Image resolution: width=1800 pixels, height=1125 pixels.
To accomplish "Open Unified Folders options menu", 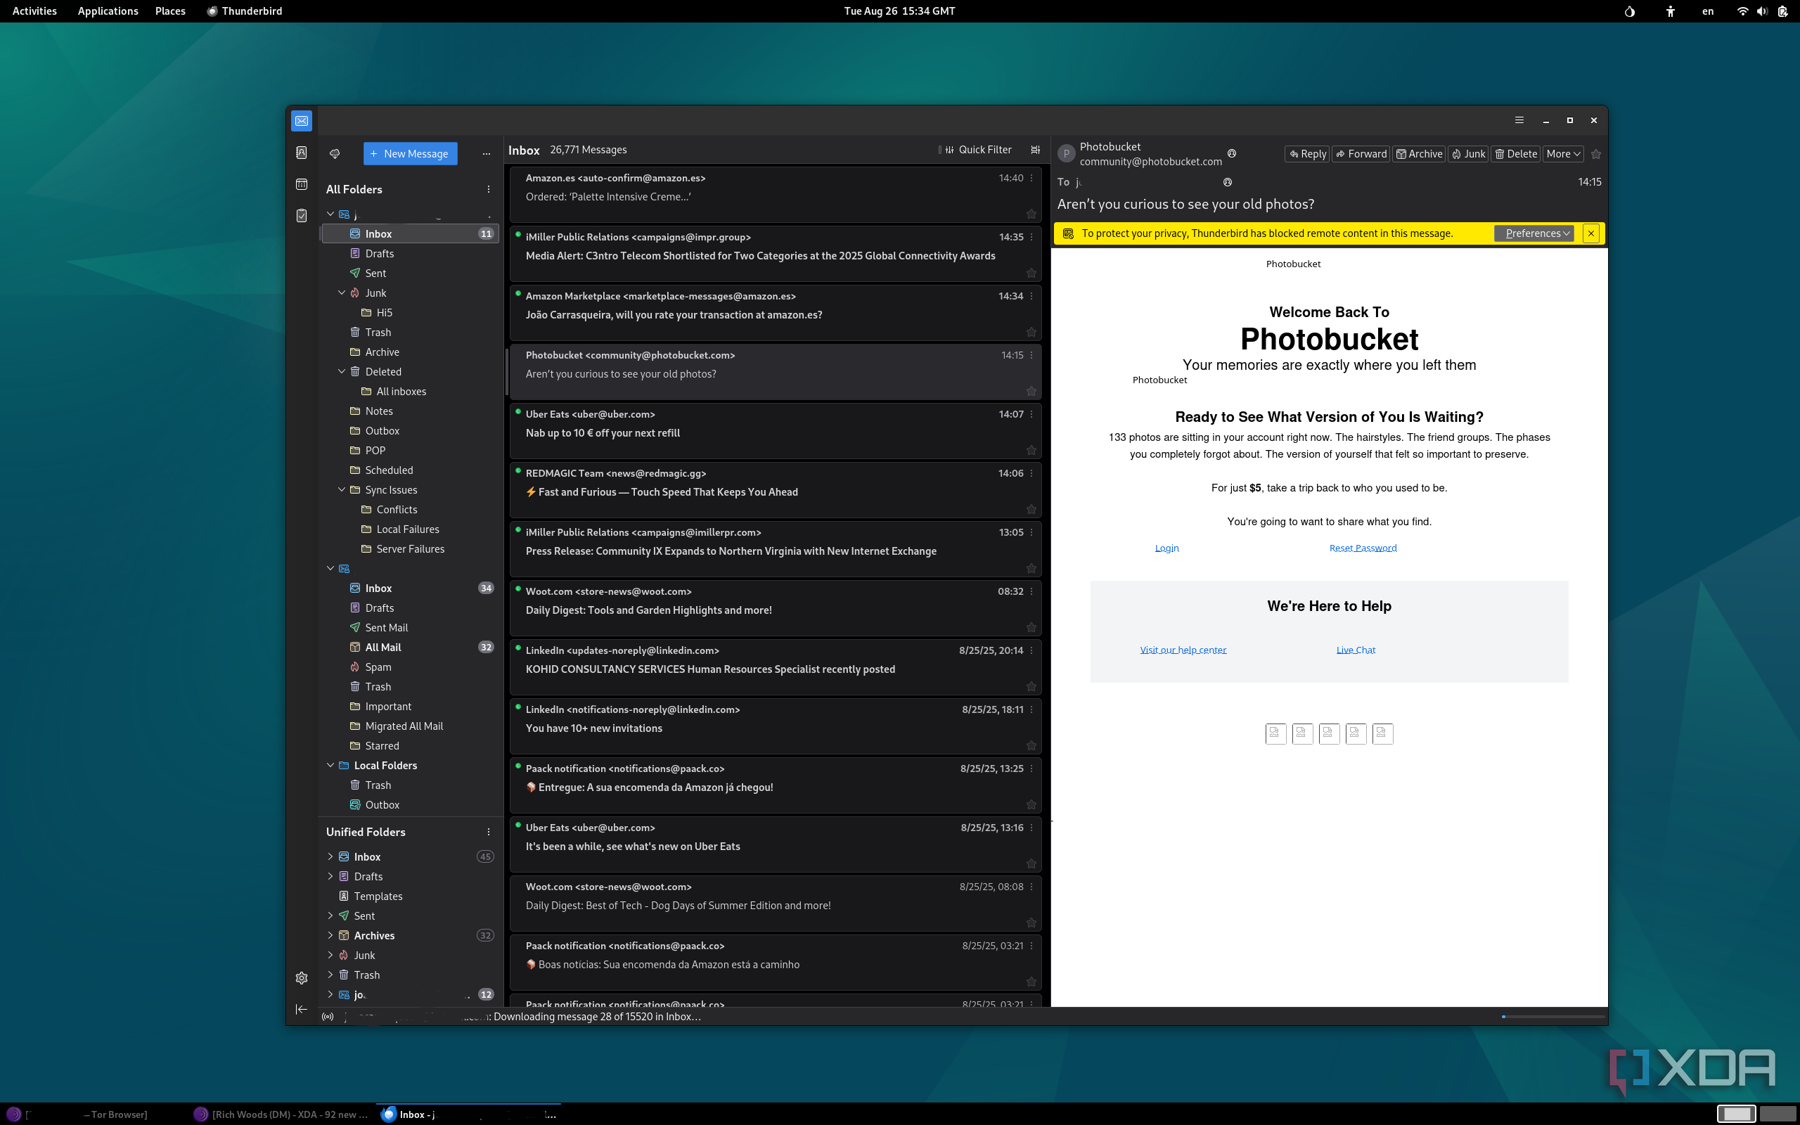I will 489,832.
